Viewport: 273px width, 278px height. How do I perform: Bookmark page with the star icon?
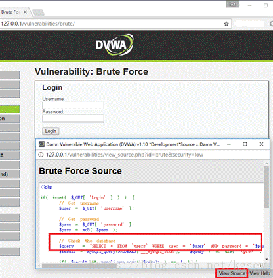(x=226, y=24)
